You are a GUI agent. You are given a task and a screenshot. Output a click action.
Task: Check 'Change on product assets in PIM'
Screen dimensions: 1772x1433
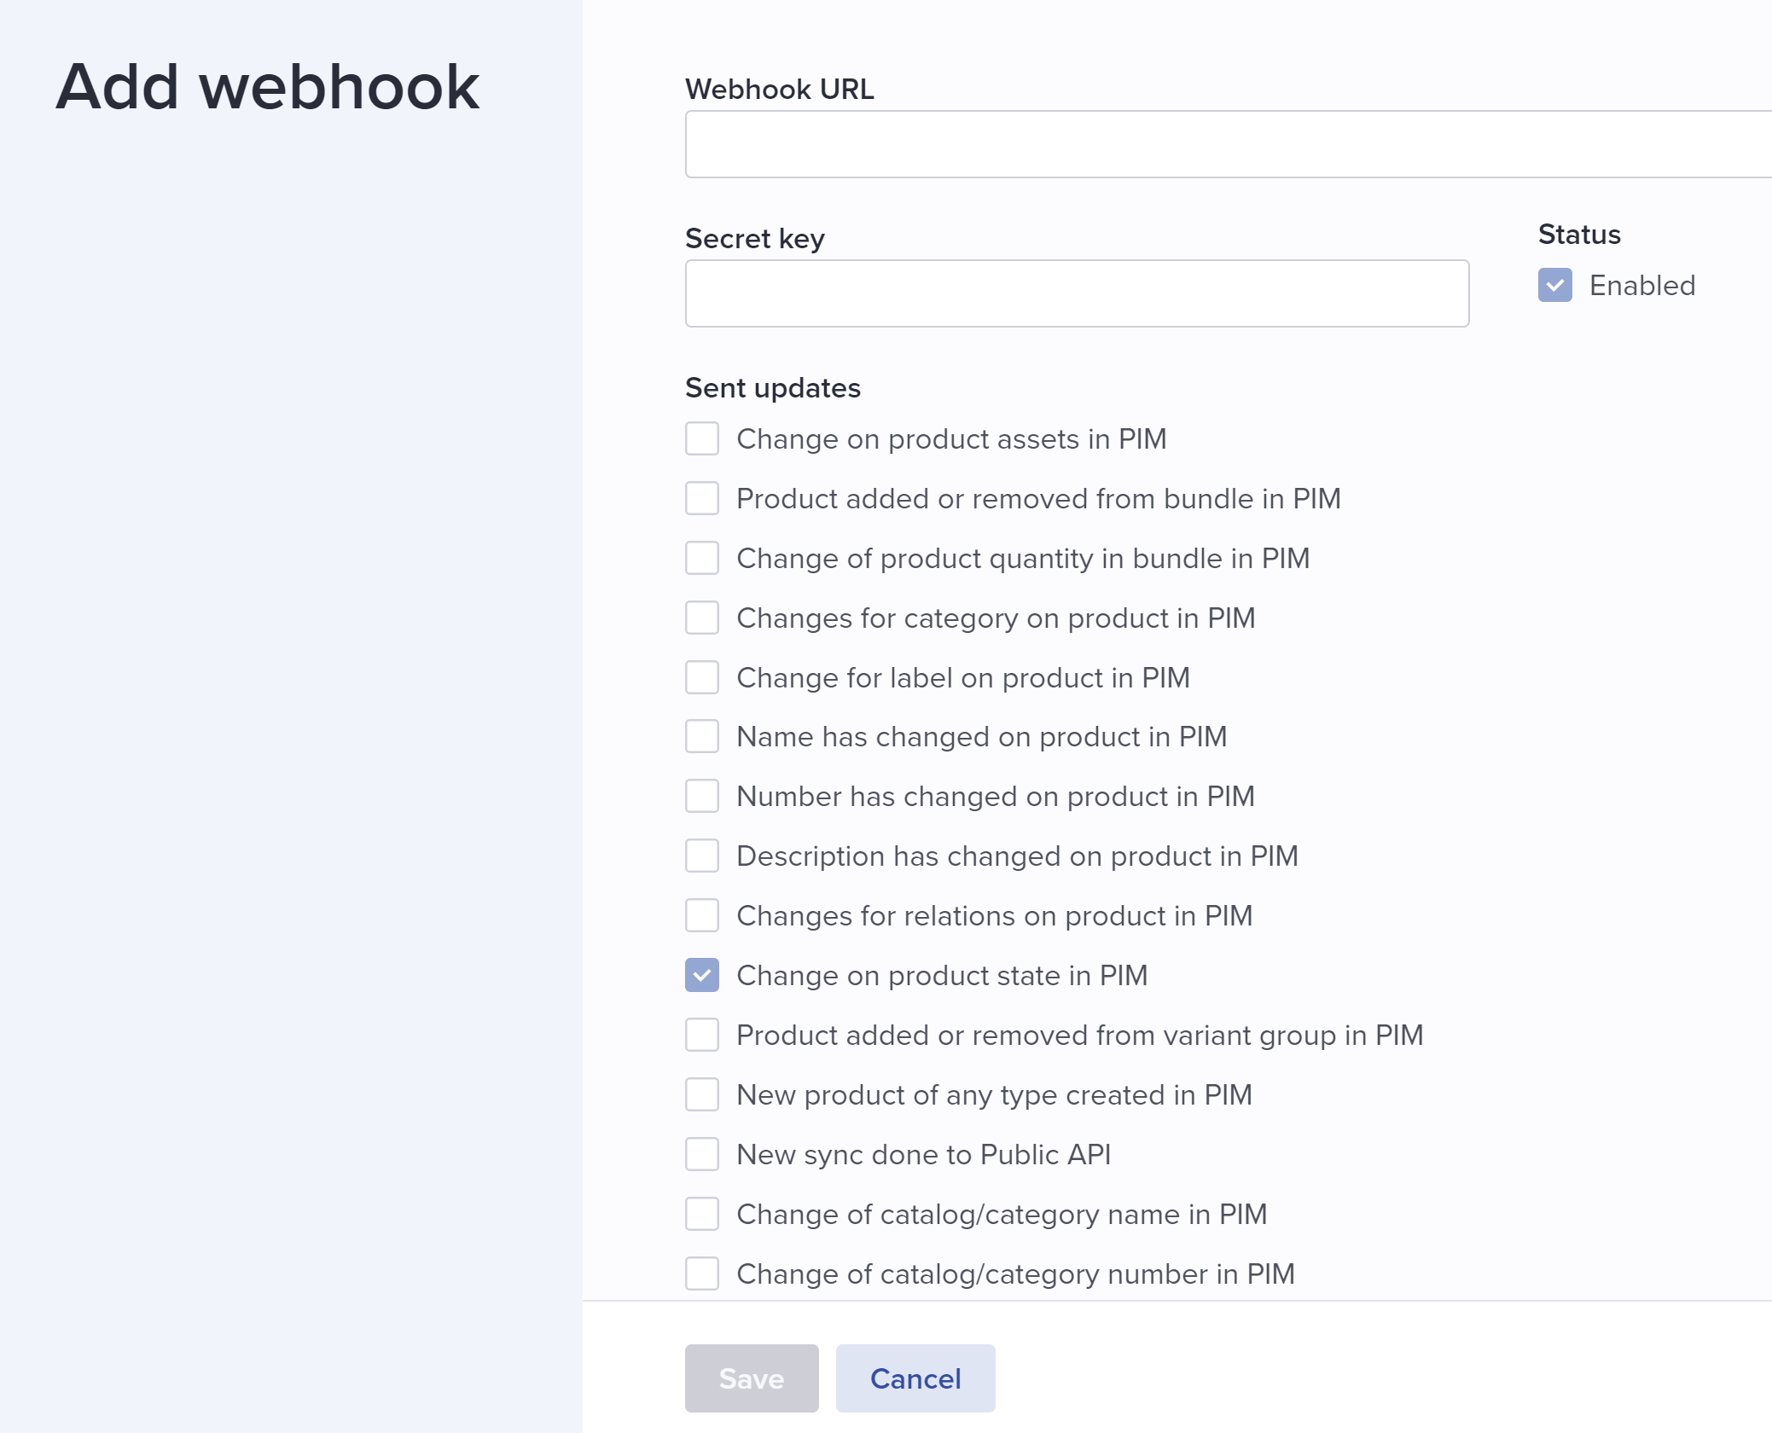[x=702, y=438]
